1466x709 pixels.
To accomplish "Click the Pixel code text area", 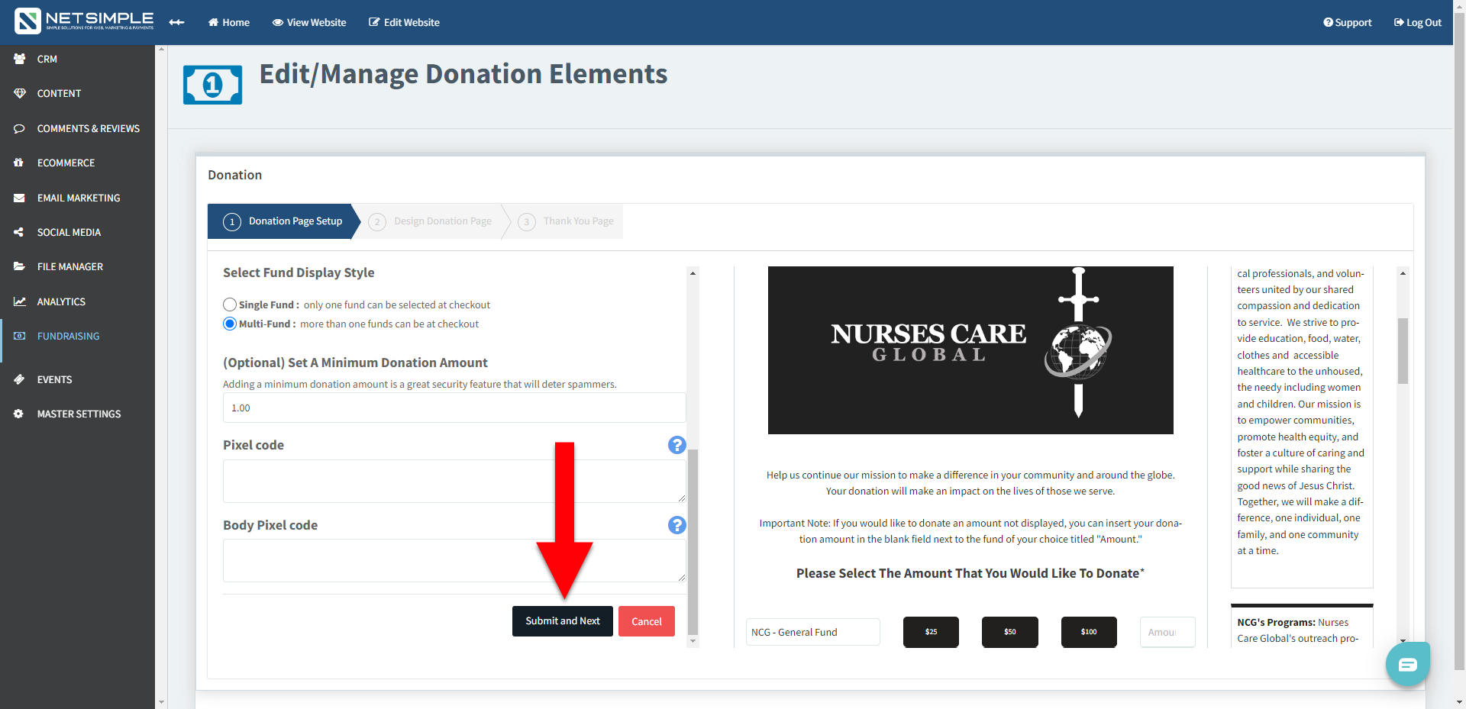I will coord(454,481).
